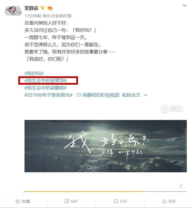Click the membership badge icon beside username
Screen dimensions: 192x208
50,8
